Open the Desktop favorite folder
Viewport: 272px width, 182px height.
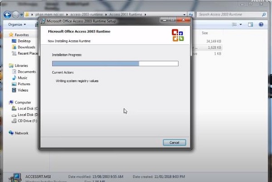click(x=24, y=41)
